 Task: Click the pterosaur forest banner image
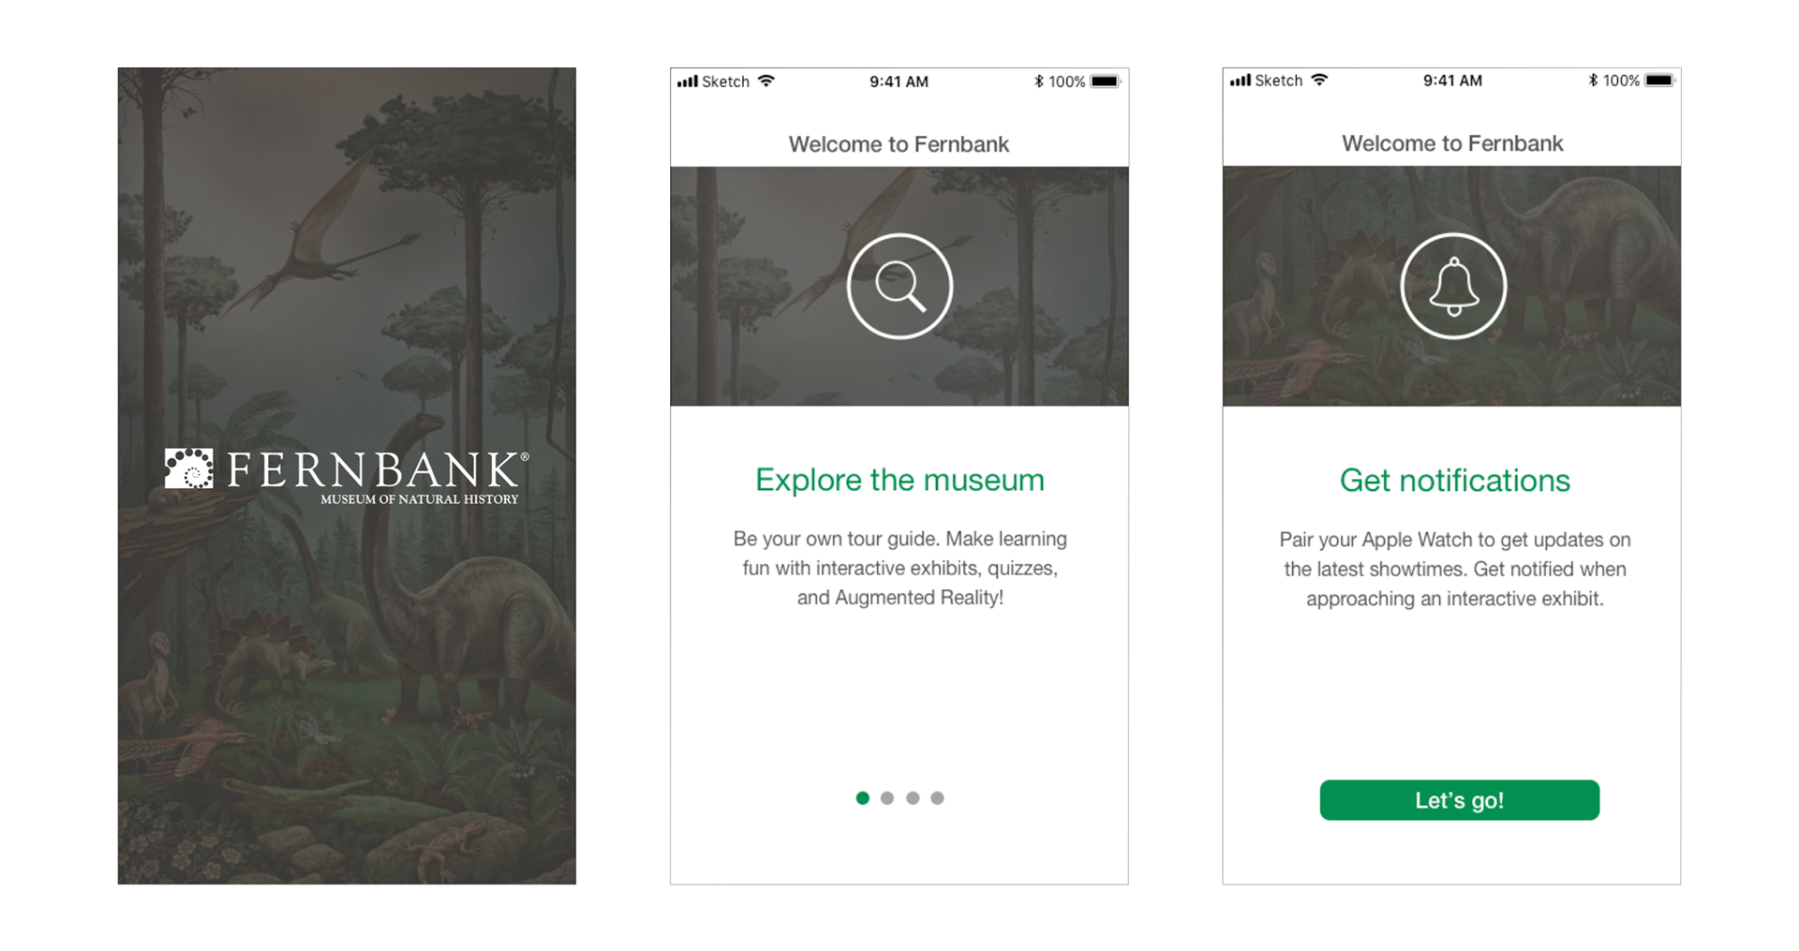tap(899, 287)
